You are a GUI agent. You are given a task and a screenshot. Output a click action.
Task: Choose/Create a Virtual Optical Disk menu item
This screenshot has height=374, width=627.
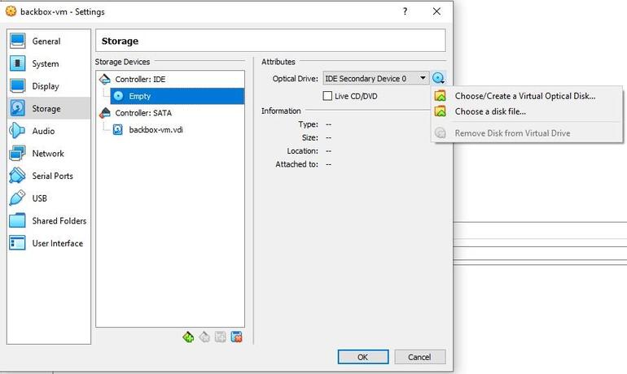(x=527, y=96)
